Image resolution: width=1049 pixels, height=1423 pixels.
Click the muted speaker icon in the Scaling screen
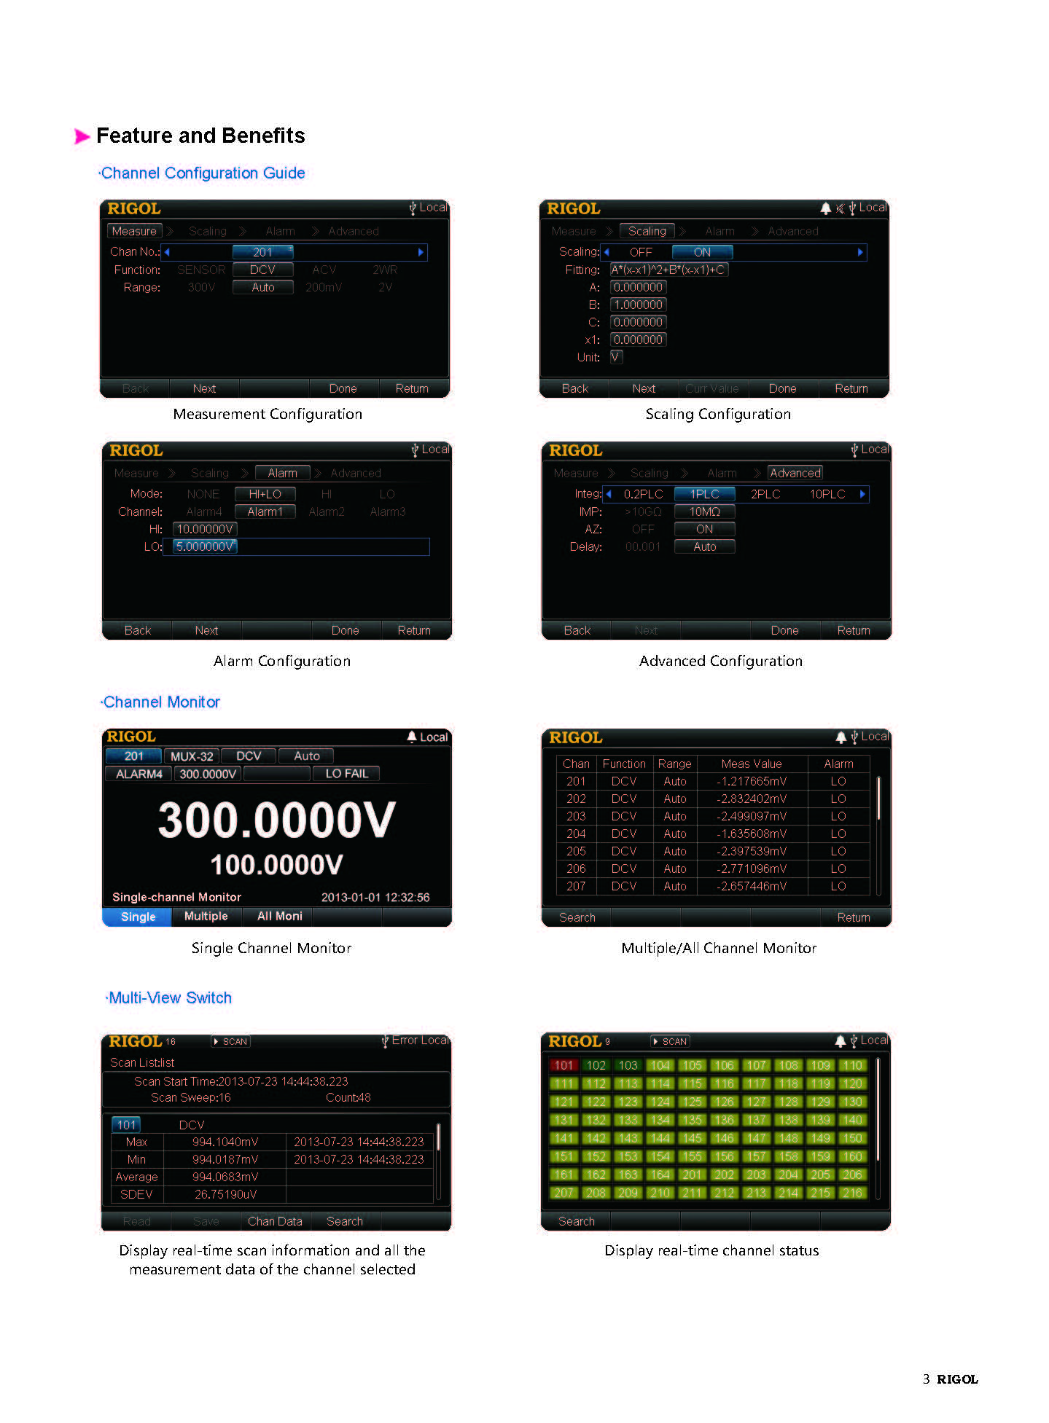(840, 208)
